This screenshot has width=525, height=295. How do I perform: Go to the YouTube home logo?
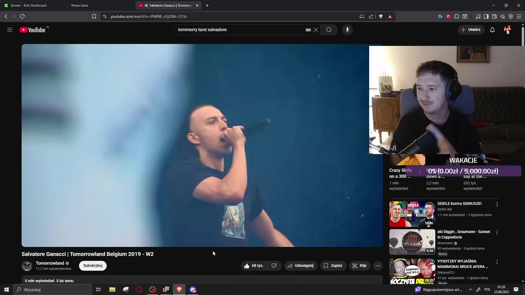tap(32, 29)
